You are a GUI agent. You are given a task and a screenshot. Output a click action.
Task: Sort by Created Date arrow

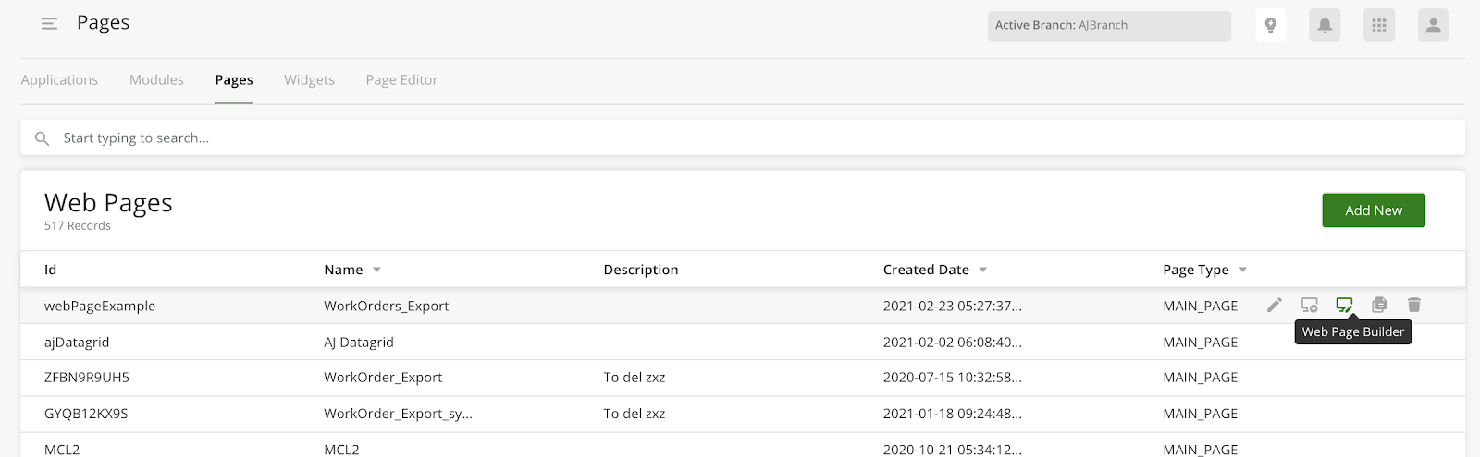click(982, 270)
